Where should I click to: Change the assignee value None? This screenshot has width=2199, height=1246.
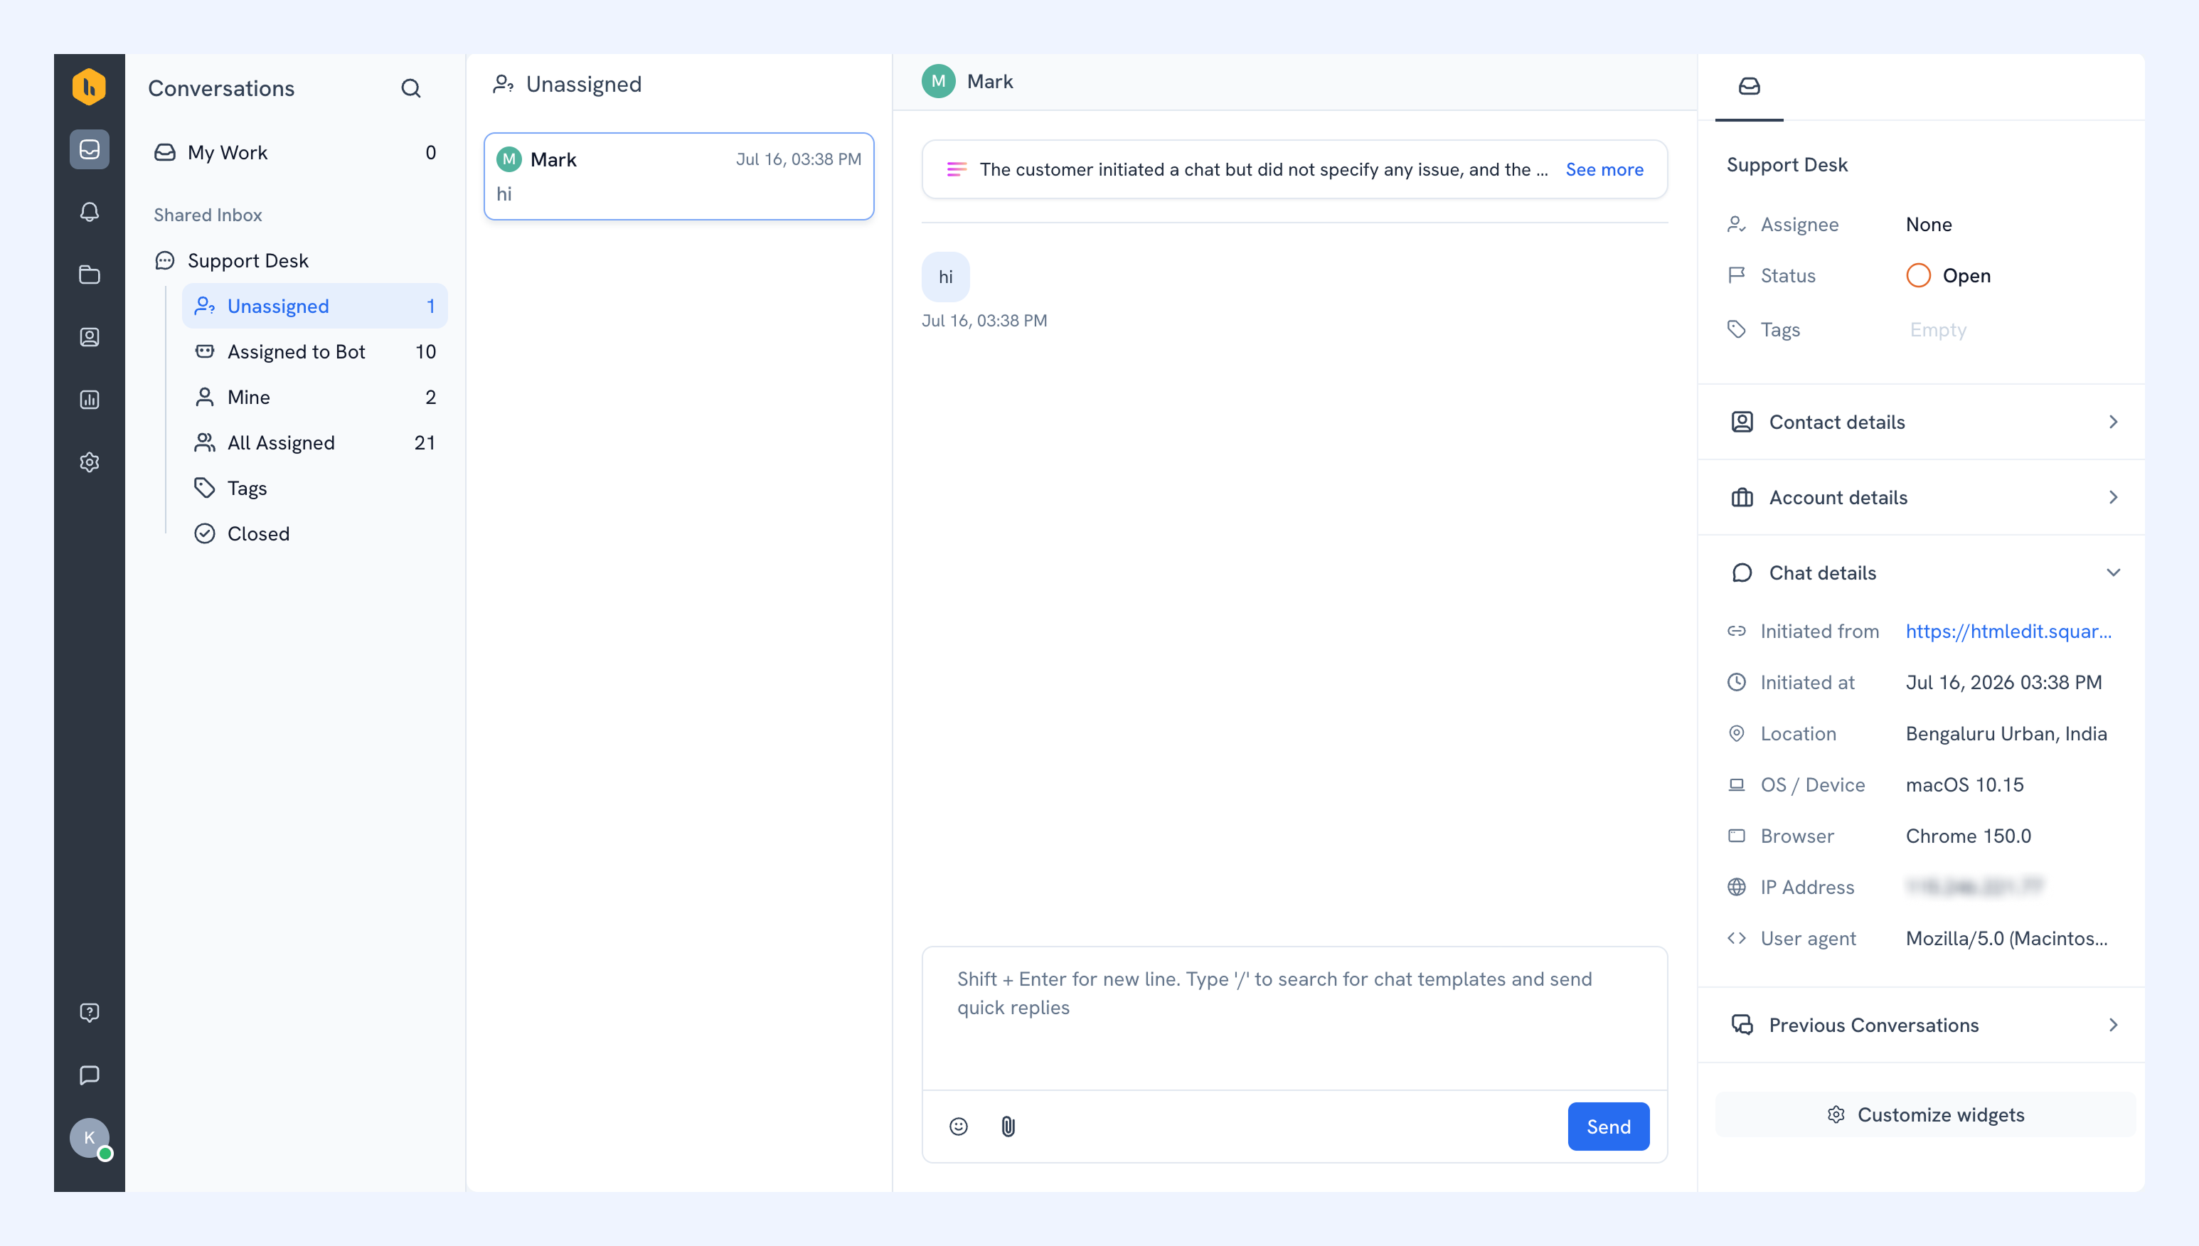(x=1929, y=224)
